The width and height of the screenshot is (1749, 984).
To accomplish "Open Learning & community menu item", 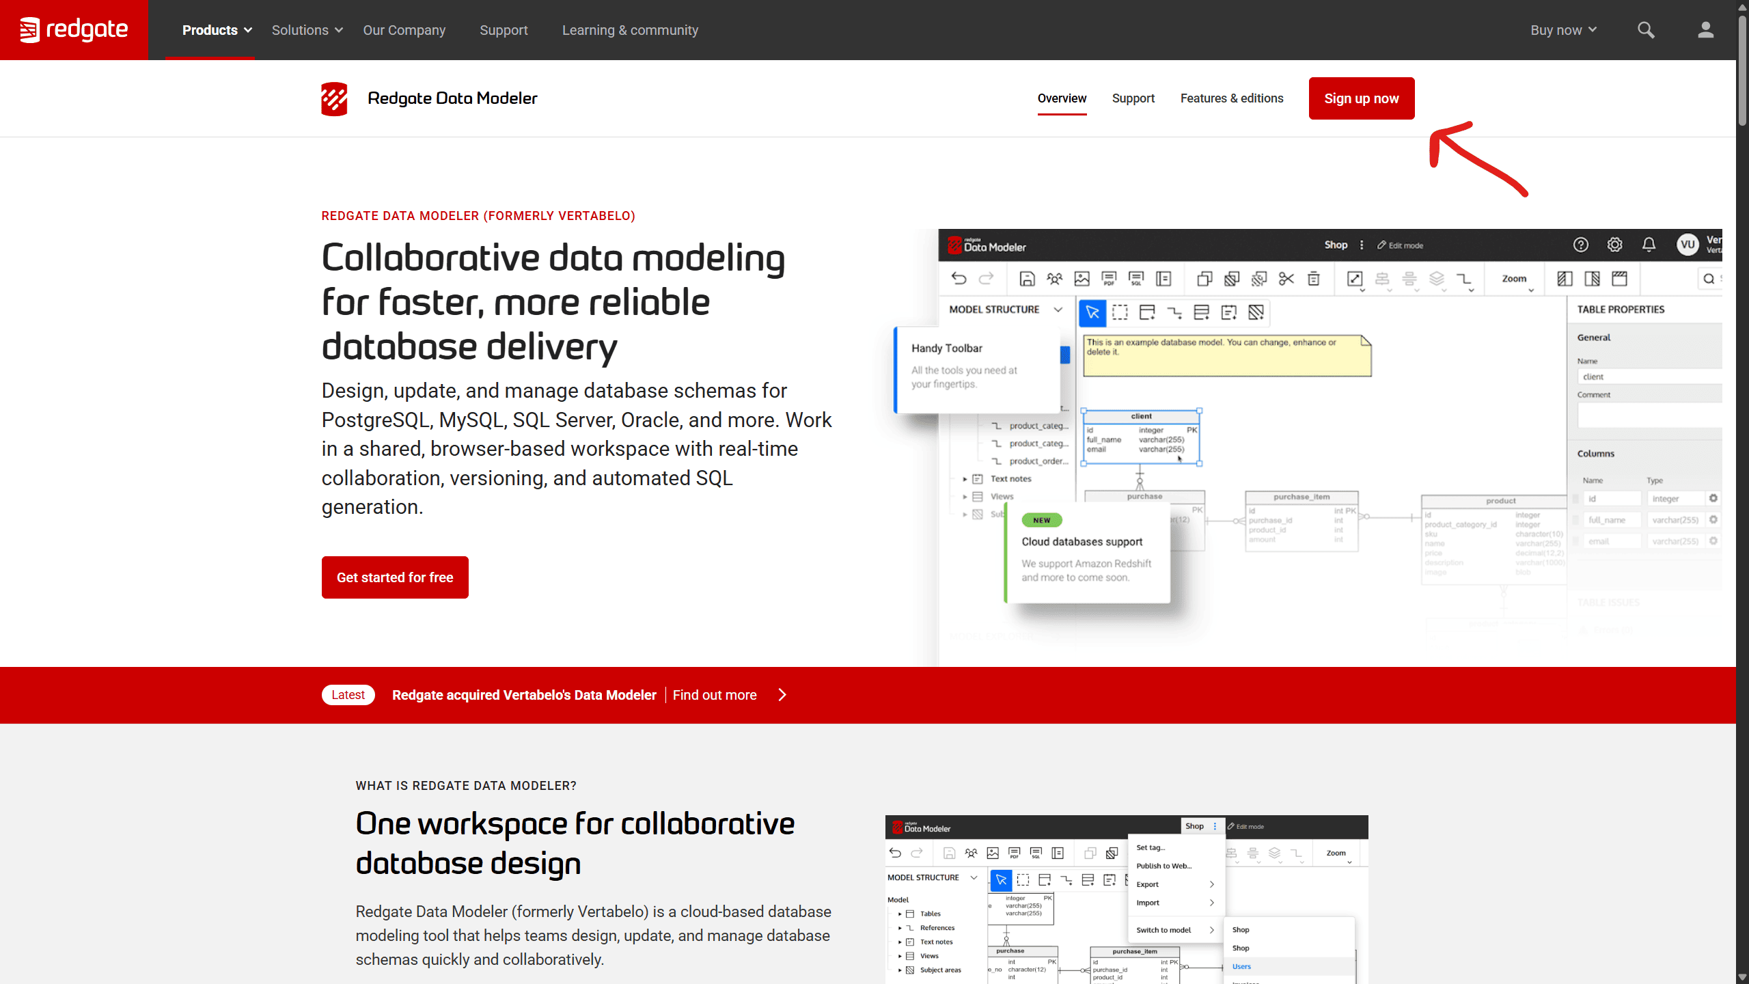I will (629, 30).
